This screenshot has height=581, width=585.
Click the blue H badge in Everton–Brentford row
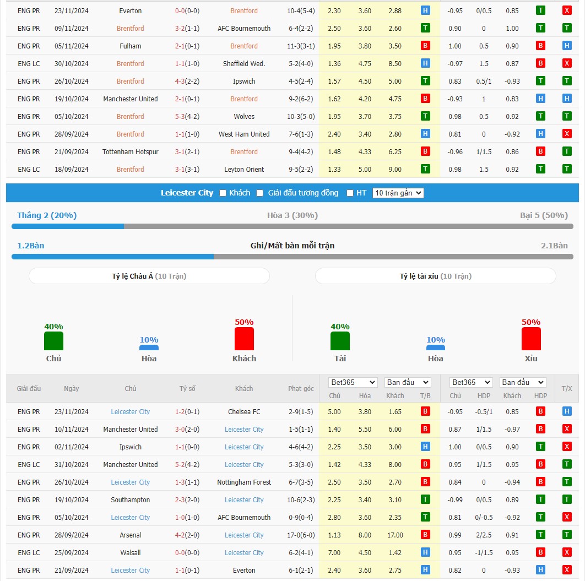click(425, 10)
